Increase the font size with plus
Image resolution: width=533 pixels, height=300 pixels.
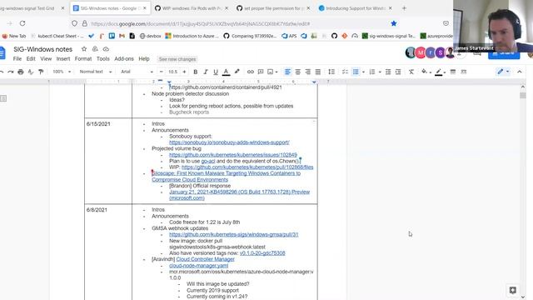[184, 72]
